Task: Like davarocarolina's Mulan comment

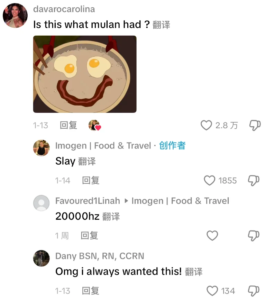Action: pyautogui.click(x=206, y=125)
